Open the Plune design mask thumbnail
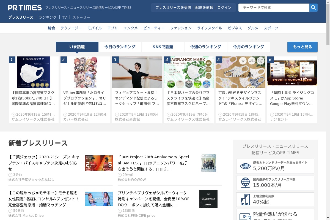 point(240,72)
